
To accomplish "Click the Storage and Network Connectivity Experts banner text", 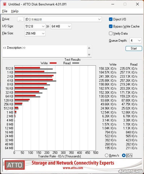I will [x=73, y=163].
